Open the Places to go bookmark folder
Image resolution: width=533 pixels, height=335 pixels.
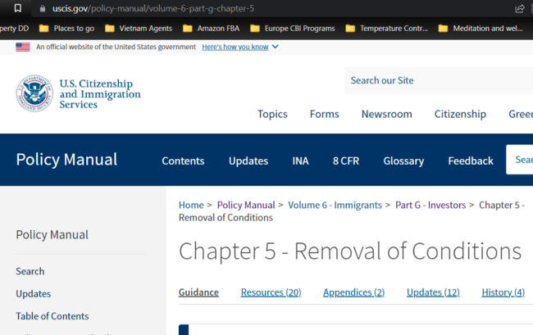[67, 29]
